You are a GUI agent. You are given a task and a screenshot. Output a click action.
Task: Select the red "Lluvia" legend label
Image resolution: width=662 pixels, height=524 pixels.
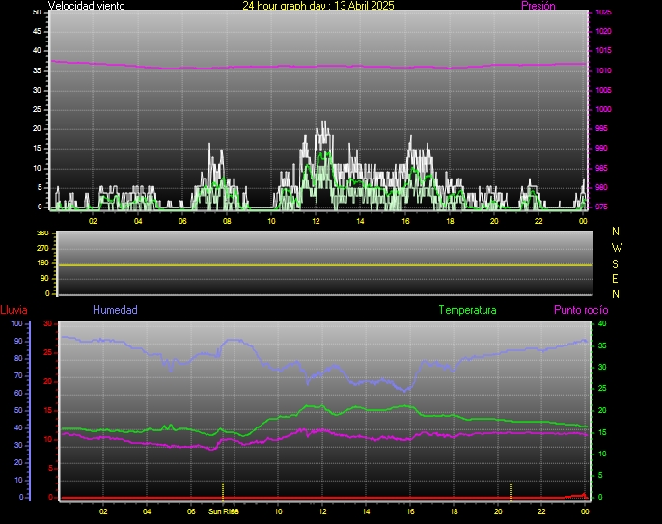14,310
